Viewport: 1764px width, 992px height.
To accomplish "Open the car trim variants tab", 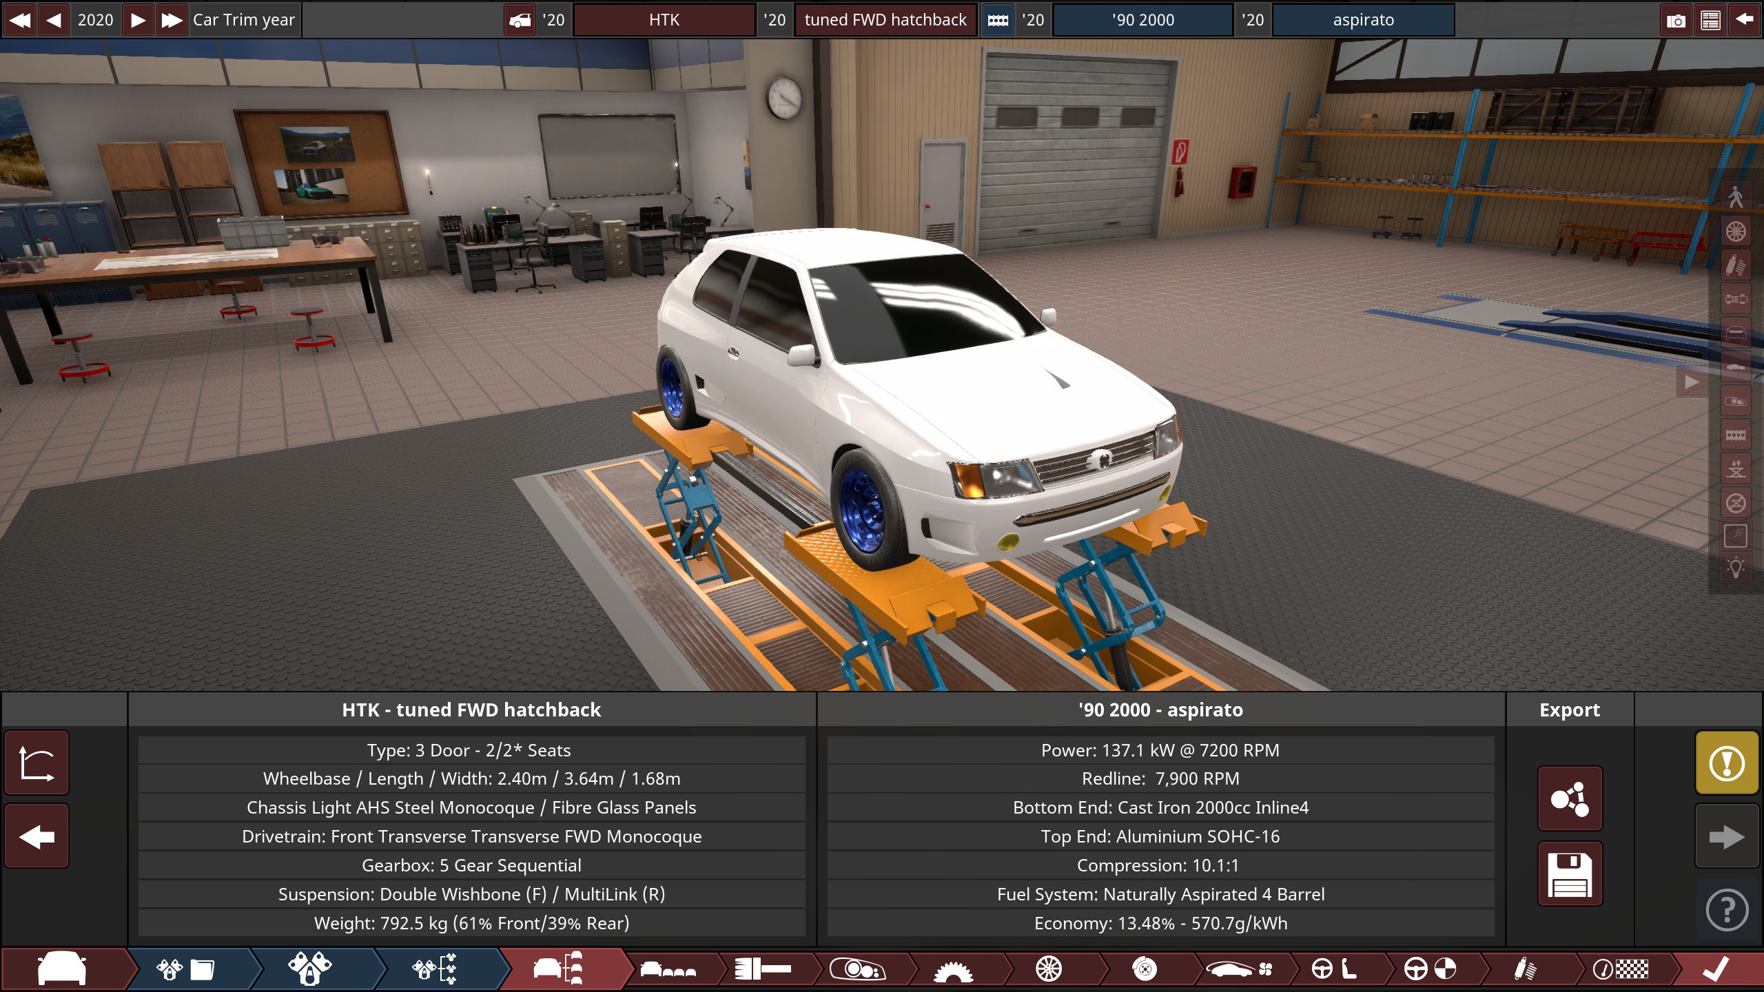I will point(560,969).
